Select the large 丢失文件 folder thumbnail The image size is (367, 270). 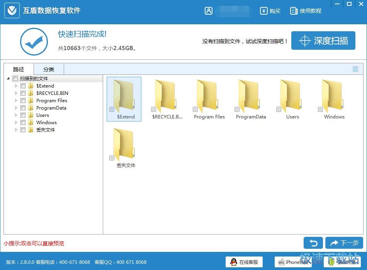[124, 145]
